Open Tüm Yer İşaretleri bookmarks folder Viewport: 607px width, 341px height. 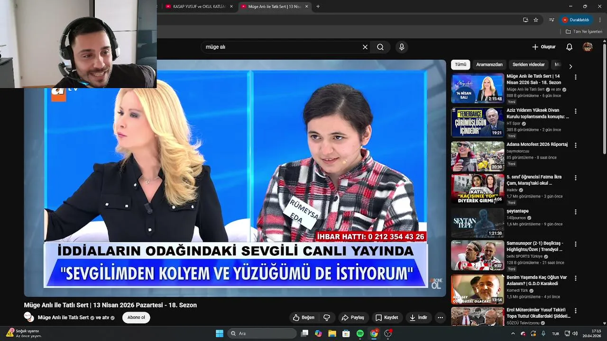pos(584,31)
